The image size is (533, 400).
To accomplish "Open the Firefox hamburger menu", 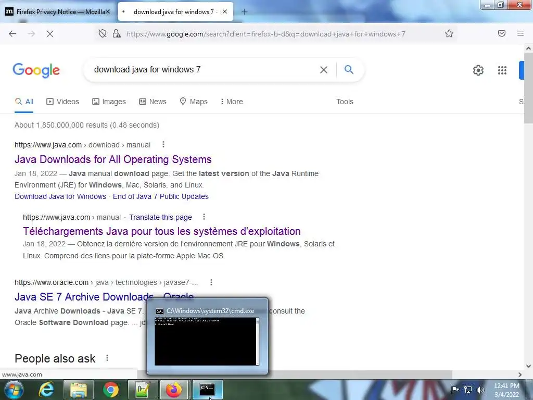I will coord(520,33).
